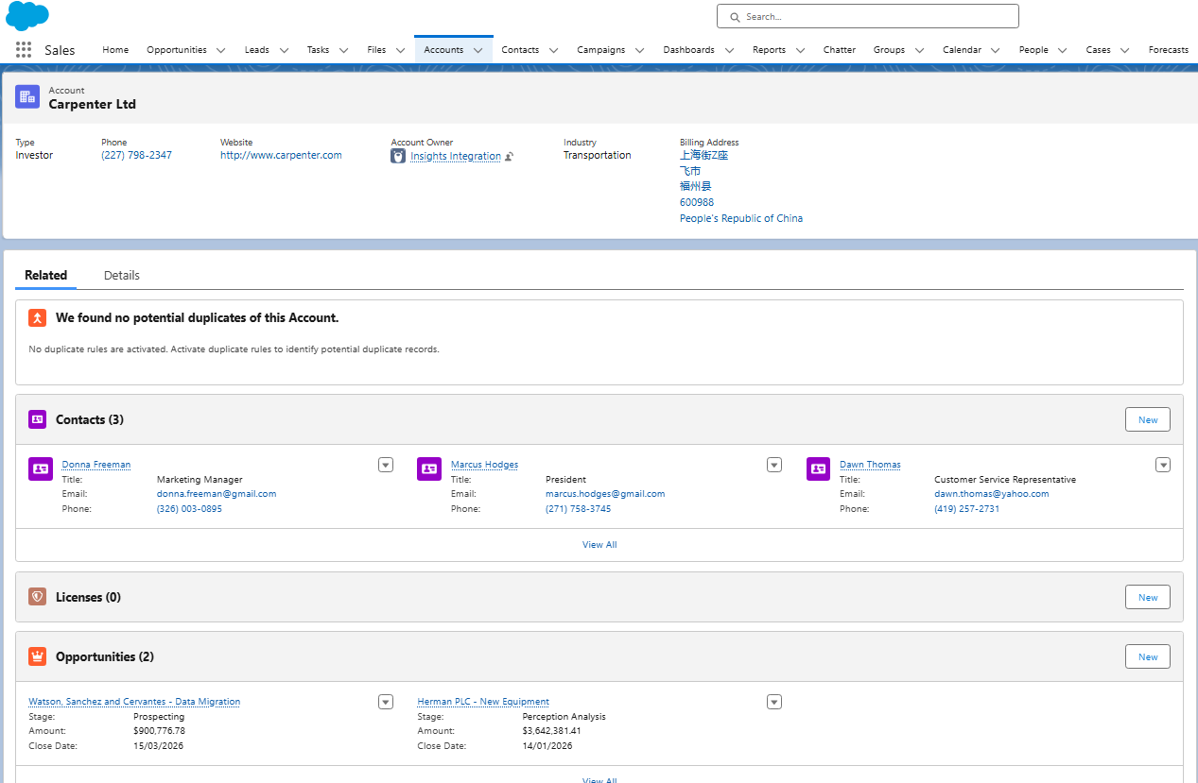Screen dimensions: 1198x783
Task: Click the Opportunities trophy icon
Action: click(37, 655)
